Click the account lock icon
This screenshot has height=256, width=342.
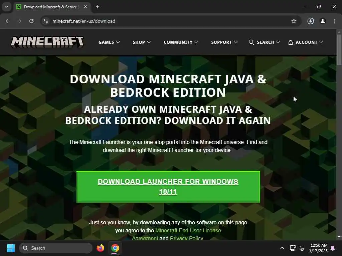coord(290,42)
